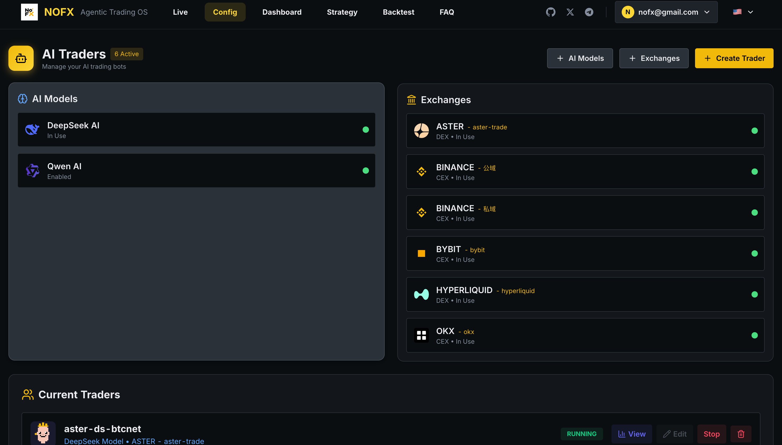Viewport: 782px width, 445px height.
Task: Open the Dashboard tab
Action: tap(282, 12)
